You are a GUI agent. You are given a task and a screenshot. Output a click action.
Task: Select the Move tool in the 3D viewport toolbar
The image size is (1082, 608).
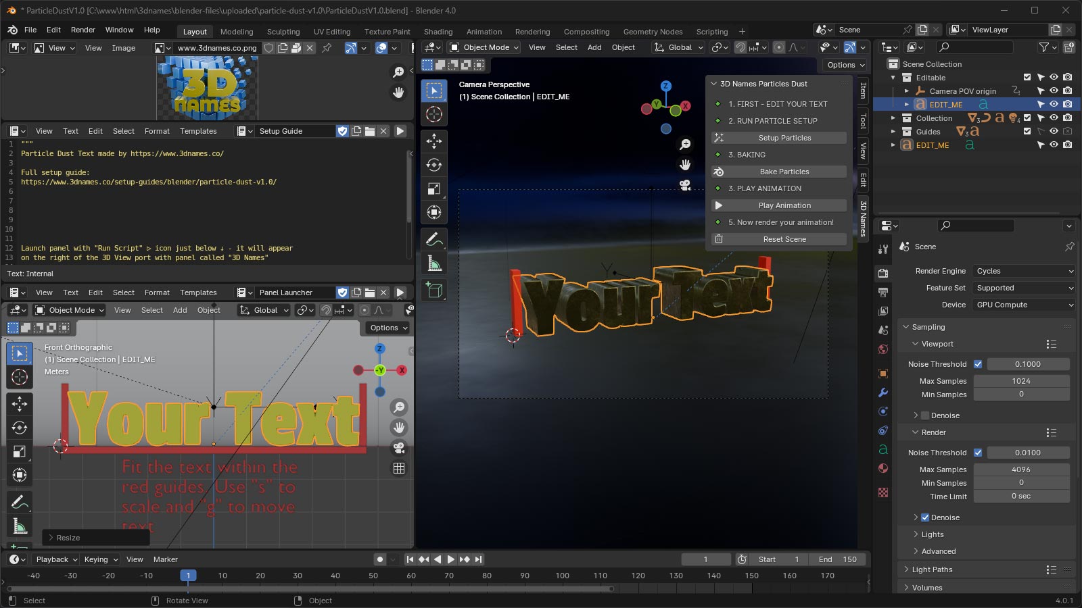tap(434, 141)
